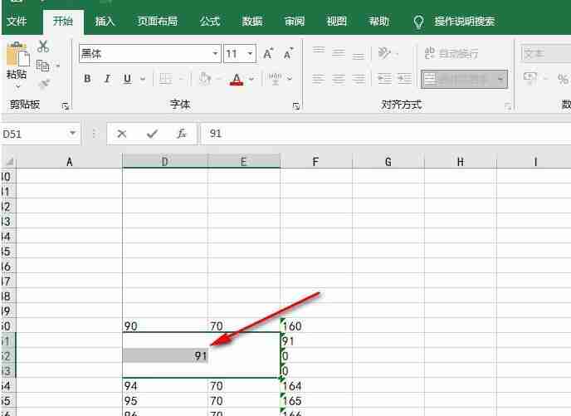
Task: Switch to the Insert (插入) tab
Action: [105, 22]
